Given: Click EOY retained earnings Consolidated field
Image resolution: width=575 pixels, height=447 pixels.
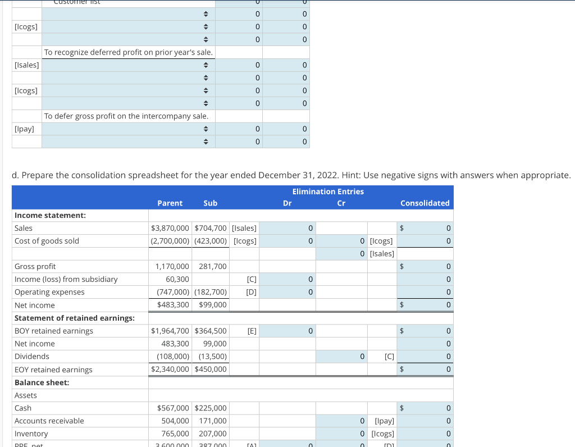Looking at the screenshot, I should [x=425, y=370].
